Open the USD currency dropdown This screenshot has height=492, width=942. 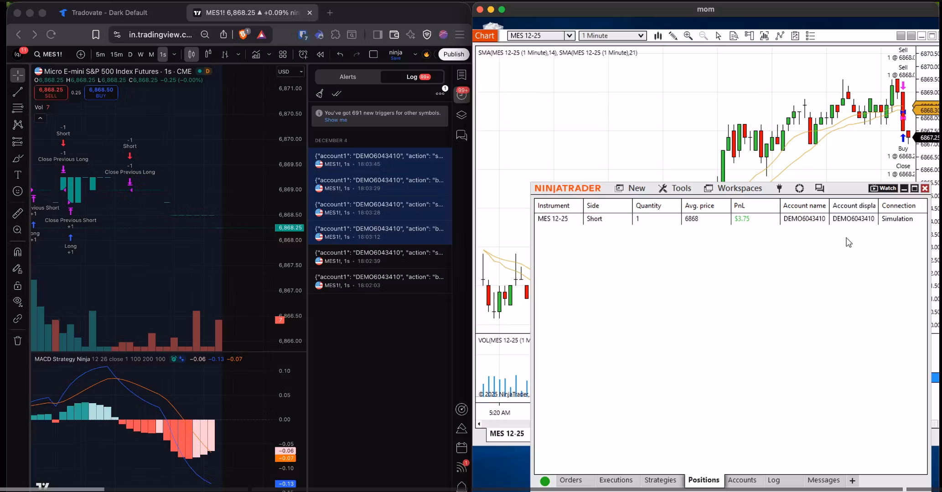click(x=290, y=72)
